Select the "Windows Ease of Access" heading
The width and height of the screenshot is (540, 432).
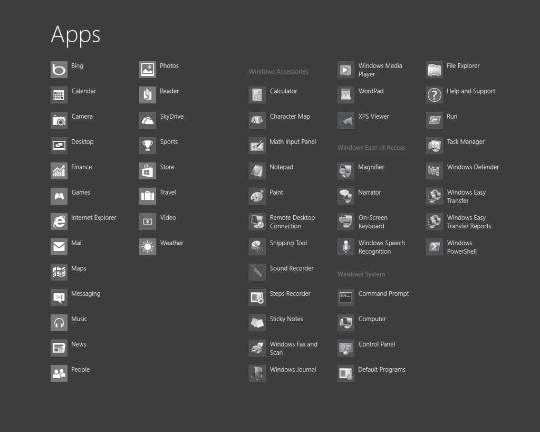[x=371, y=148]
